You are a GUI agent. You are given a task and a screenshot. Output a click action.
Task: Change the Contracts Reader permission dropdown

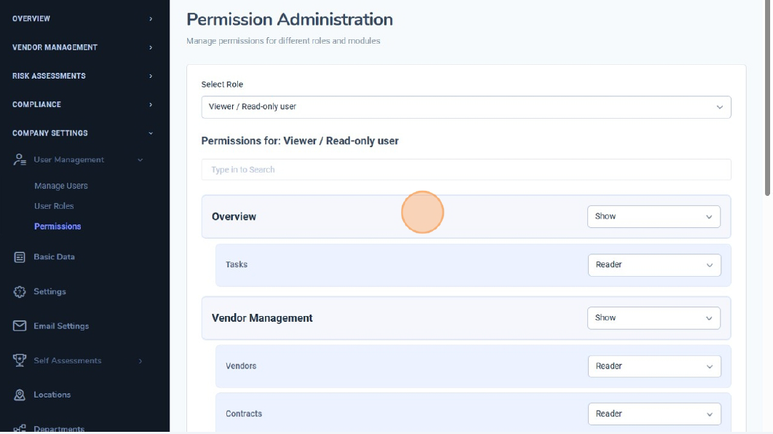pyautogui.click(x=654, y=414)
